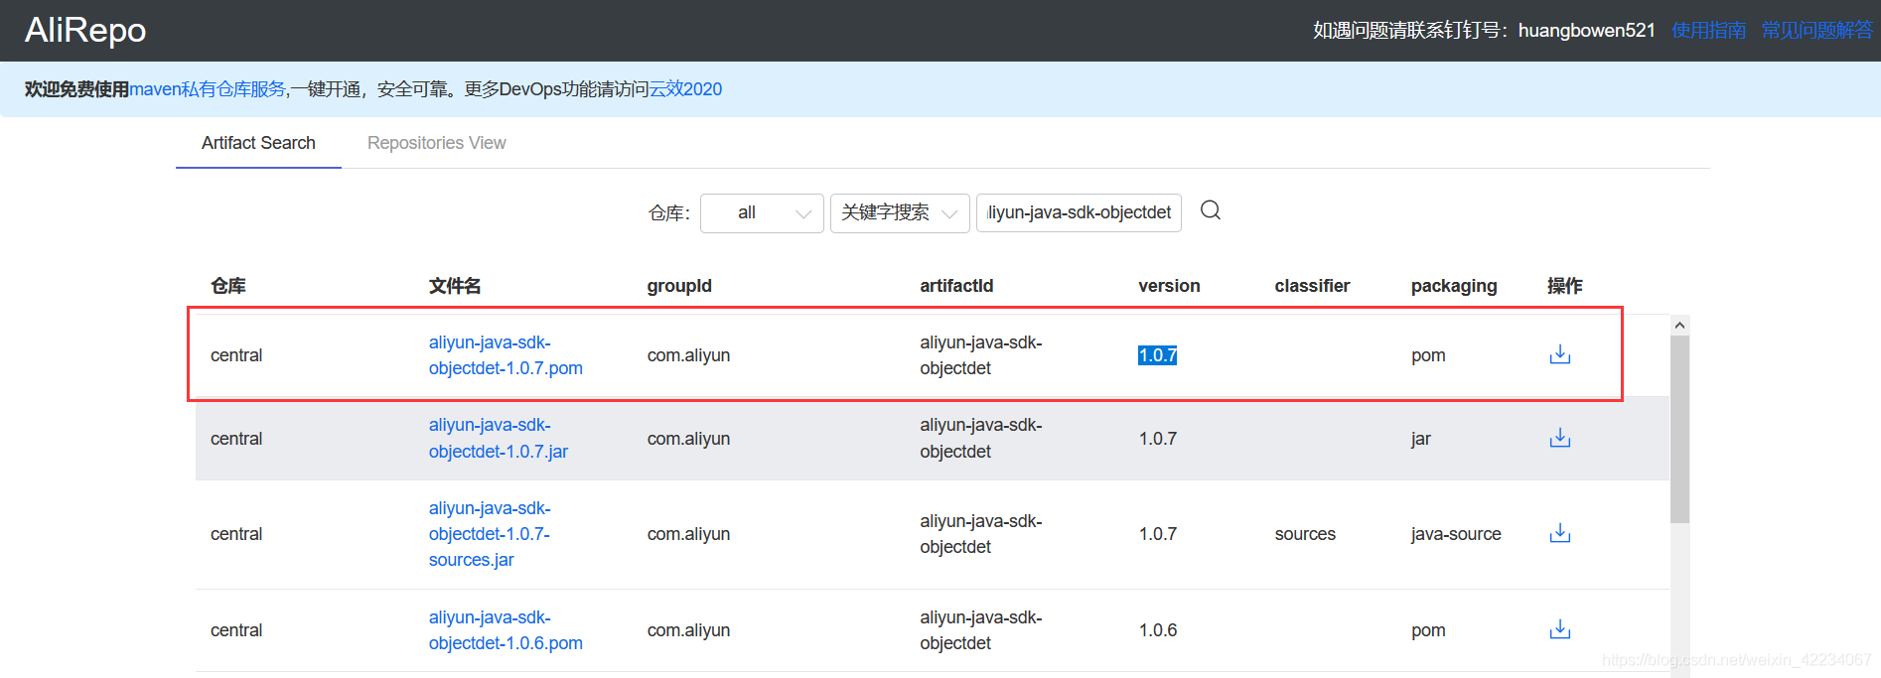Open aliyun-java-sdk-objectdet-1.0.7.pom link
1881x678 pixels.
pos(506,355)
